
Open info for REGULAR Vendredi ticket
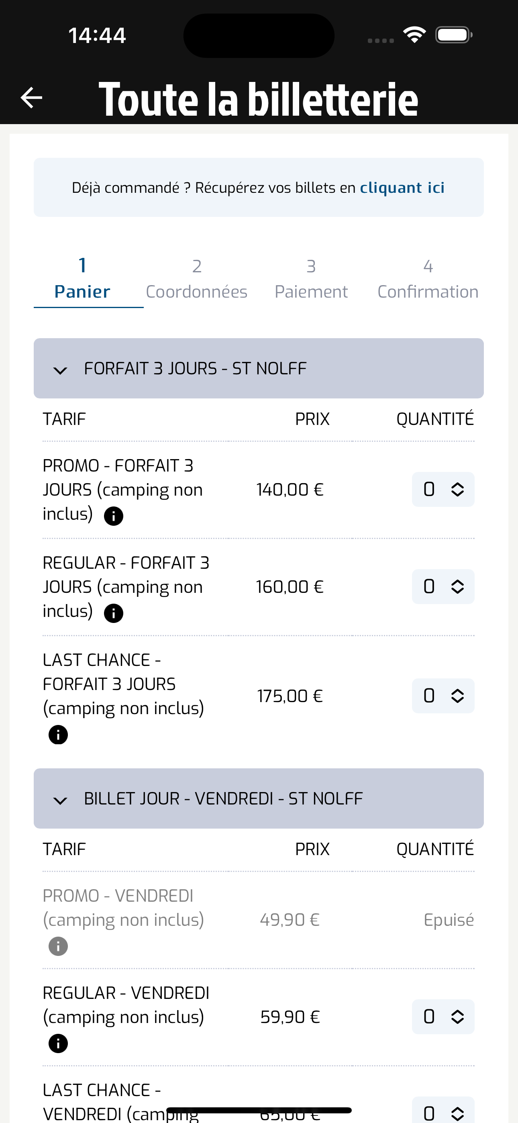(58, 1043)
